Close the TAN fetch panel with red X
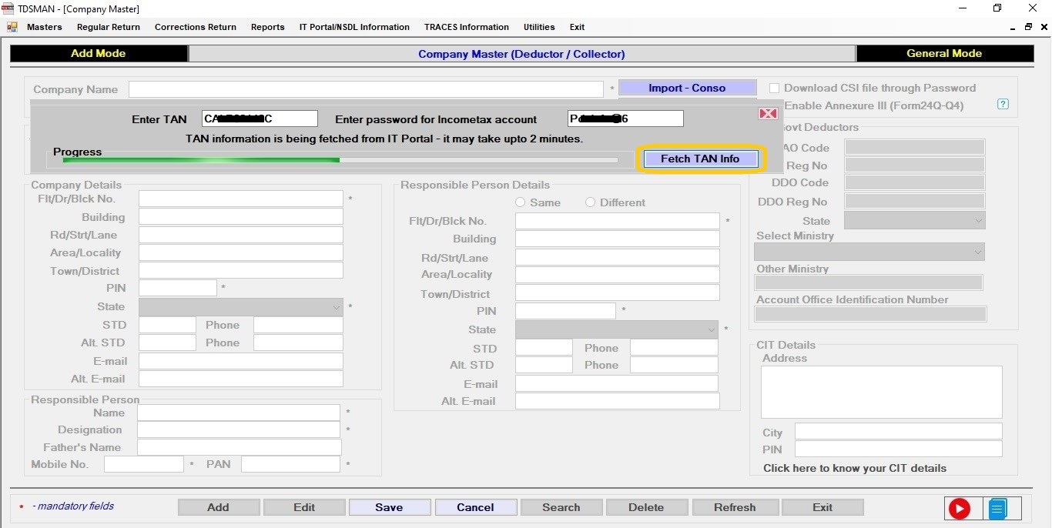 pyautogui.click(x=768, y=114)
